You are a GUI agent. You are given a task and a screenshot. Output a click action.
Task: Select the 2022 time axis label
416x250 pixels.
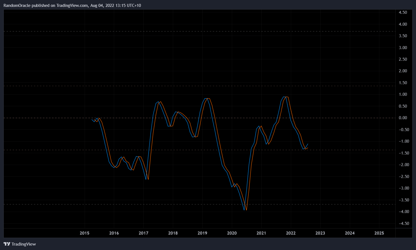291,233
